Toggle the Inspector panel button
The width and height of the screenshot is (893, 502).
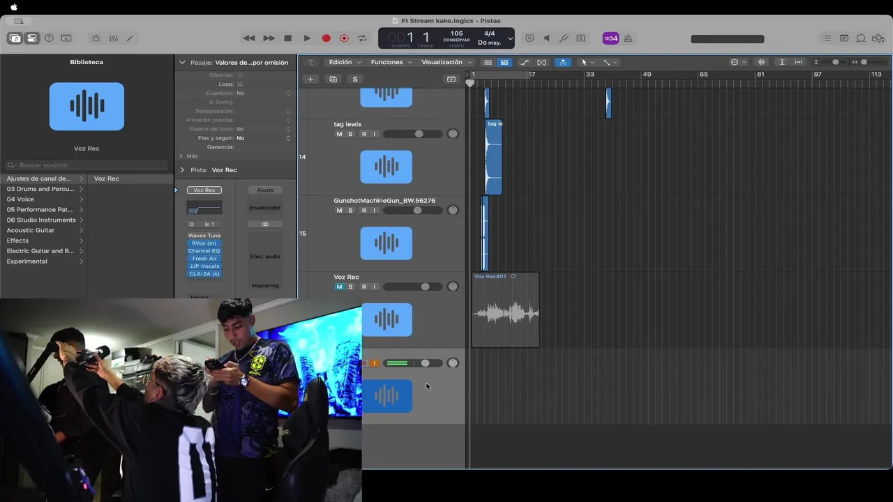point(32,38)
